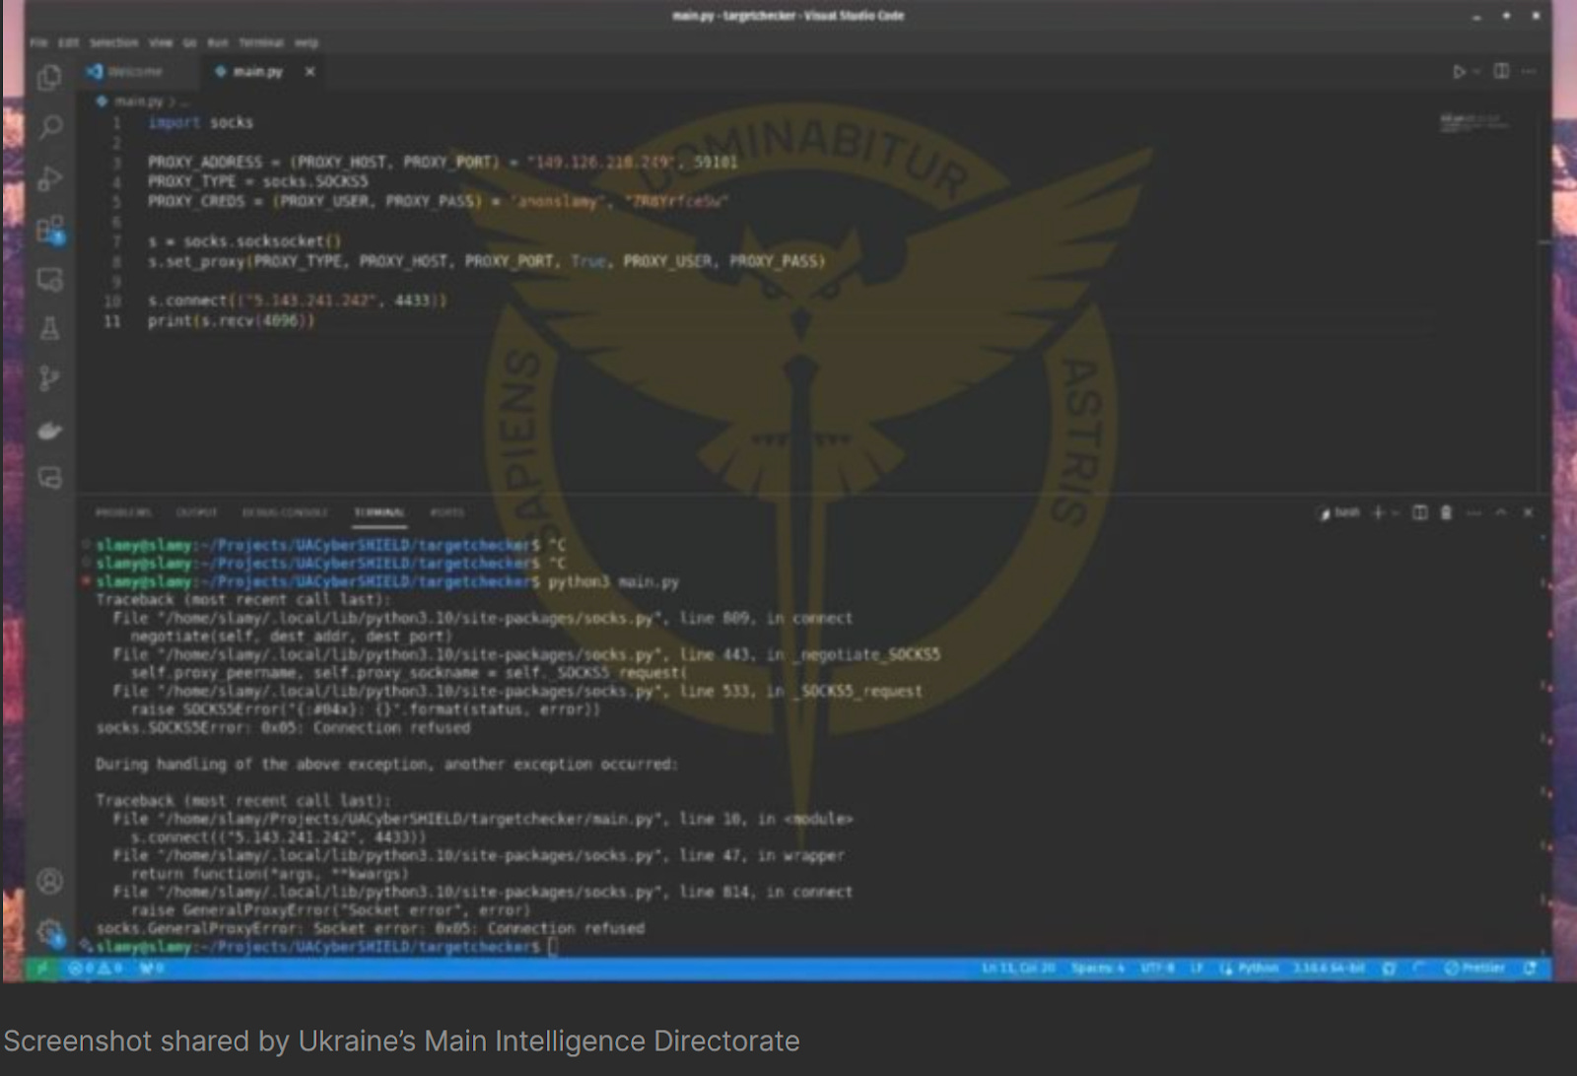Viewport: 1577px width, 1076px height.
Task: Open the Go menu
Action: tap(190, 42)
